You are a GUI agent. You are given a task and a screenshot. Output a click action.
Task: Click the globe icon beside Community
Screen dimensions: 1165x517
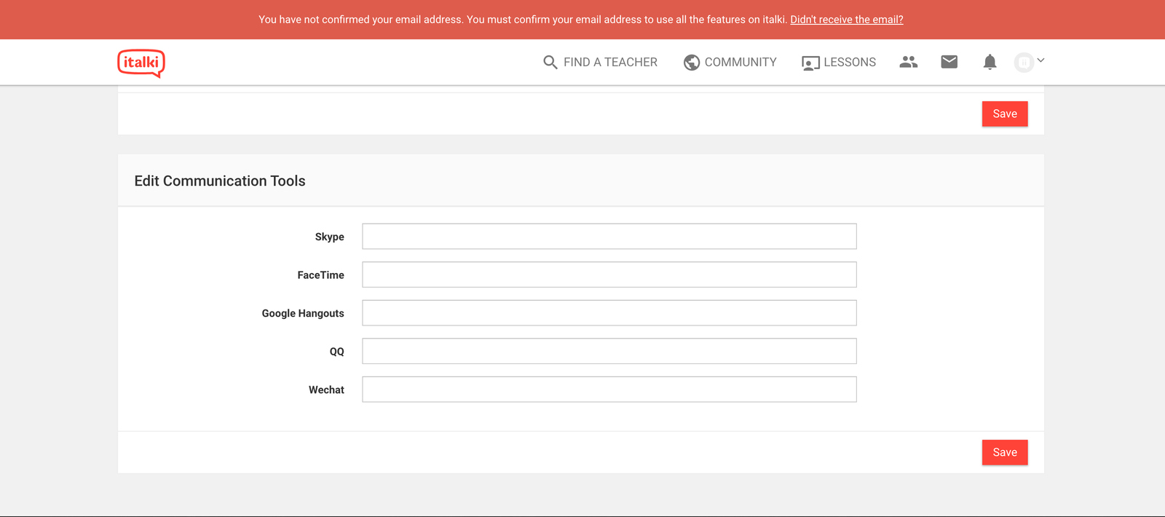click(691, 63)
